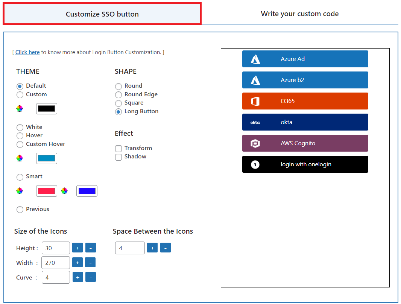
Task: Click color wheel icon under Custom theme
Action: click(20, 108)
